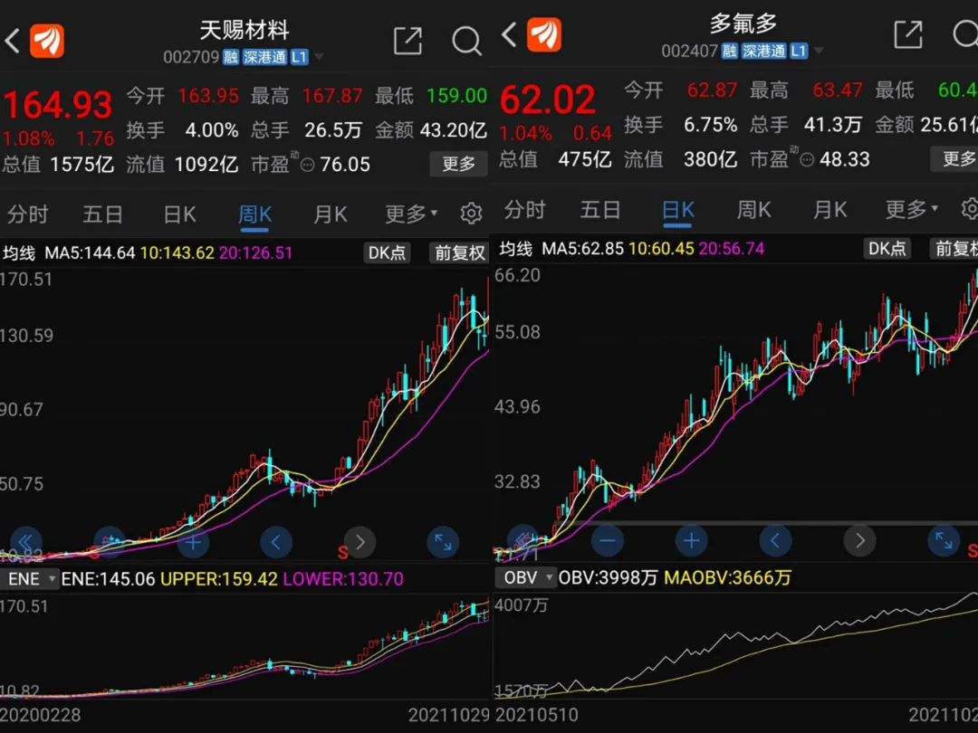Toggle DK点 on the 多氟多 chart
The height and width of the screenshot is (733, 978).
887,249
